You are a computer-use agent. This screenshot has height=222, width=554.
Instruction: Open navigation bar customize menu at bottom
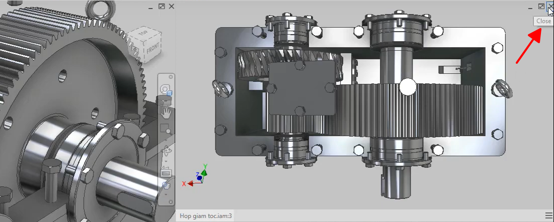pos(171,201)
